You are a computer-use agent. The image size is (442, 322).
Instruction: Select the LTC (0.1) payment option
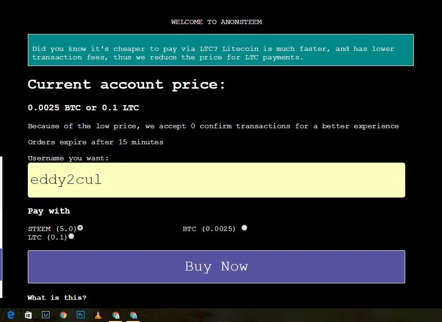pos(71,236)
